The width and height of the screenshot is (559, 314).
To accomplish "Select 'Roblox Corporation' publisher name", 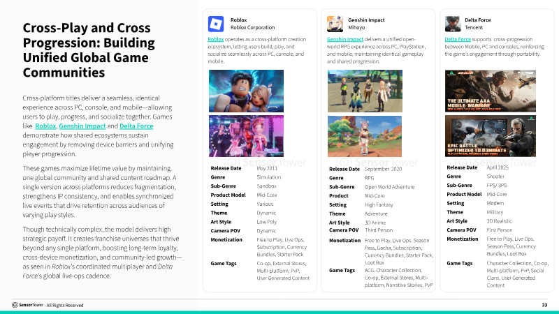I will pyautogui.click(x=252, y=27).
